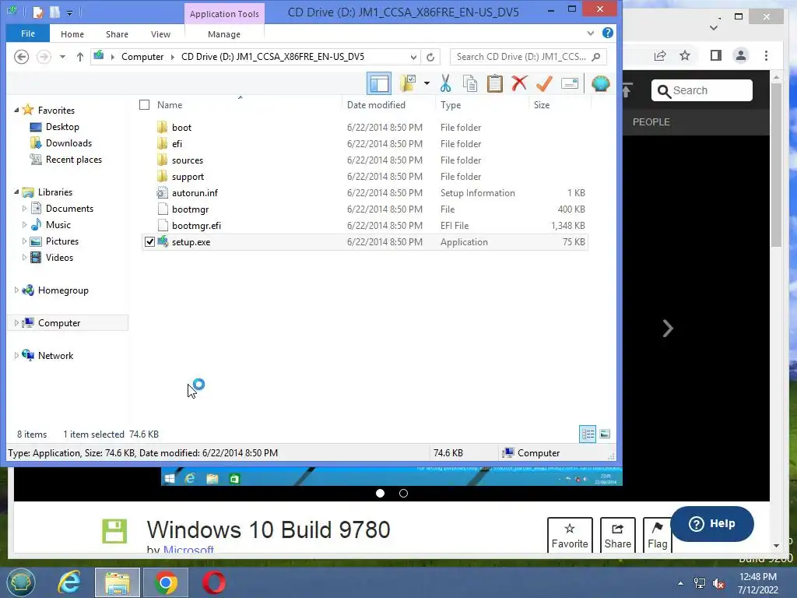Toggle the navigation pane layout icon
This screenshot has width=797, height=598.
click(379, 83)
